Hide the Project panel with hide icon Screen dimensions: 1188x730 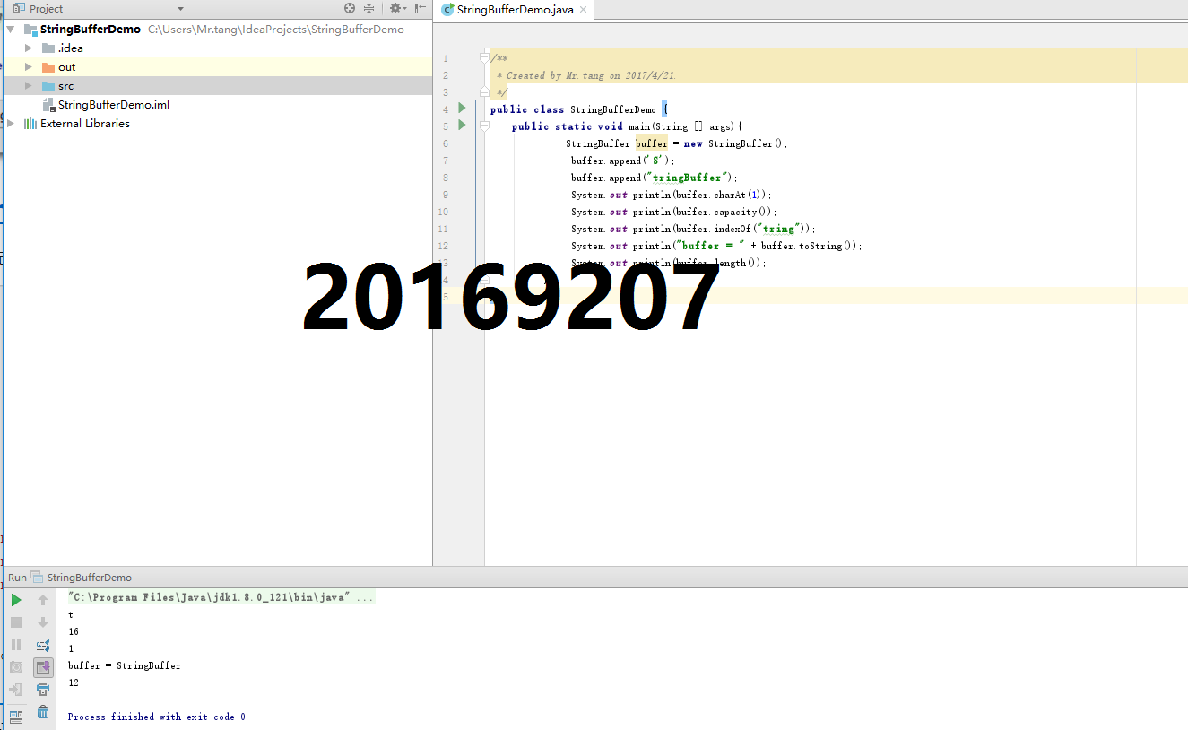[420, 8]
